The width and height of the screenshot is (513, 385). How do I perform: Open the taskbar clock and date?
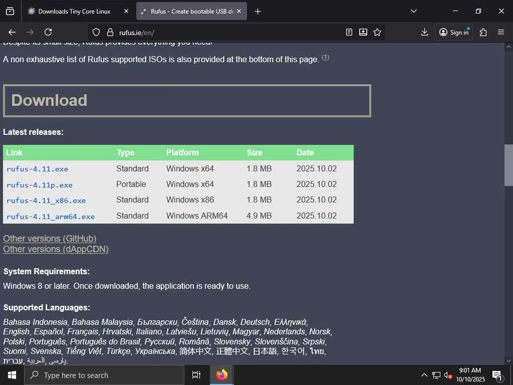click(470, 375)
